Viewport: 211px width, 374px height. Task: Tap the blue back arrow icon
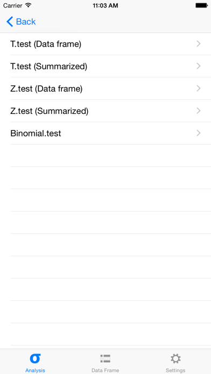click(x=10, y=21)
